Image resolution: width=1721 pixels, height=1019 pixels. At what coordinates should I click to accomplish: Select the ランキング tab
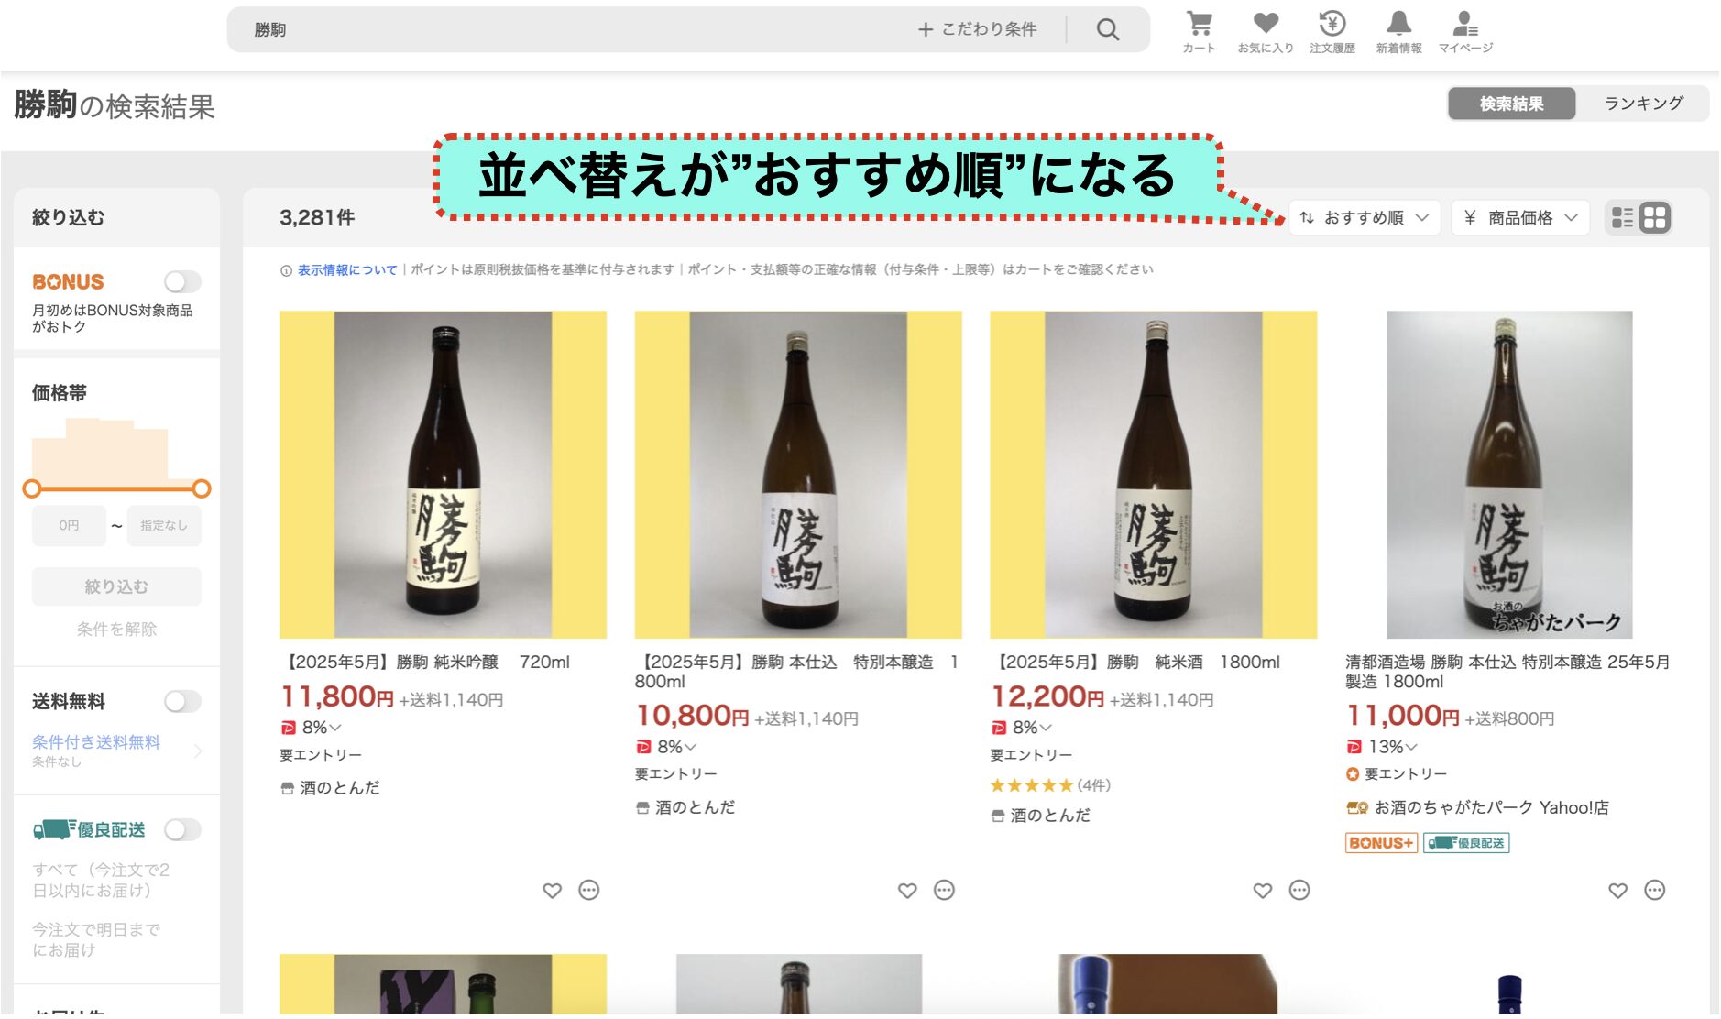(x=1643, y=104)
